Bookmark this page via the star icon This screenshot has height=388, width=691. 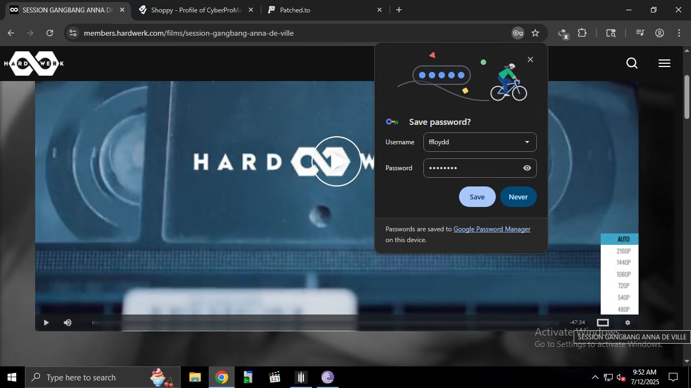tap(535, 33)
